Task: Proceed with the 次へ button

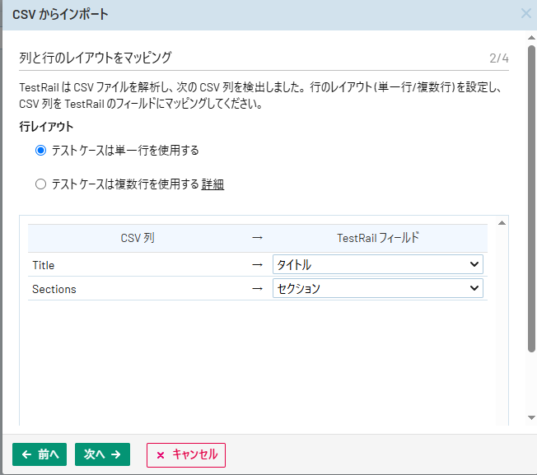Action: tap(102, 454)
